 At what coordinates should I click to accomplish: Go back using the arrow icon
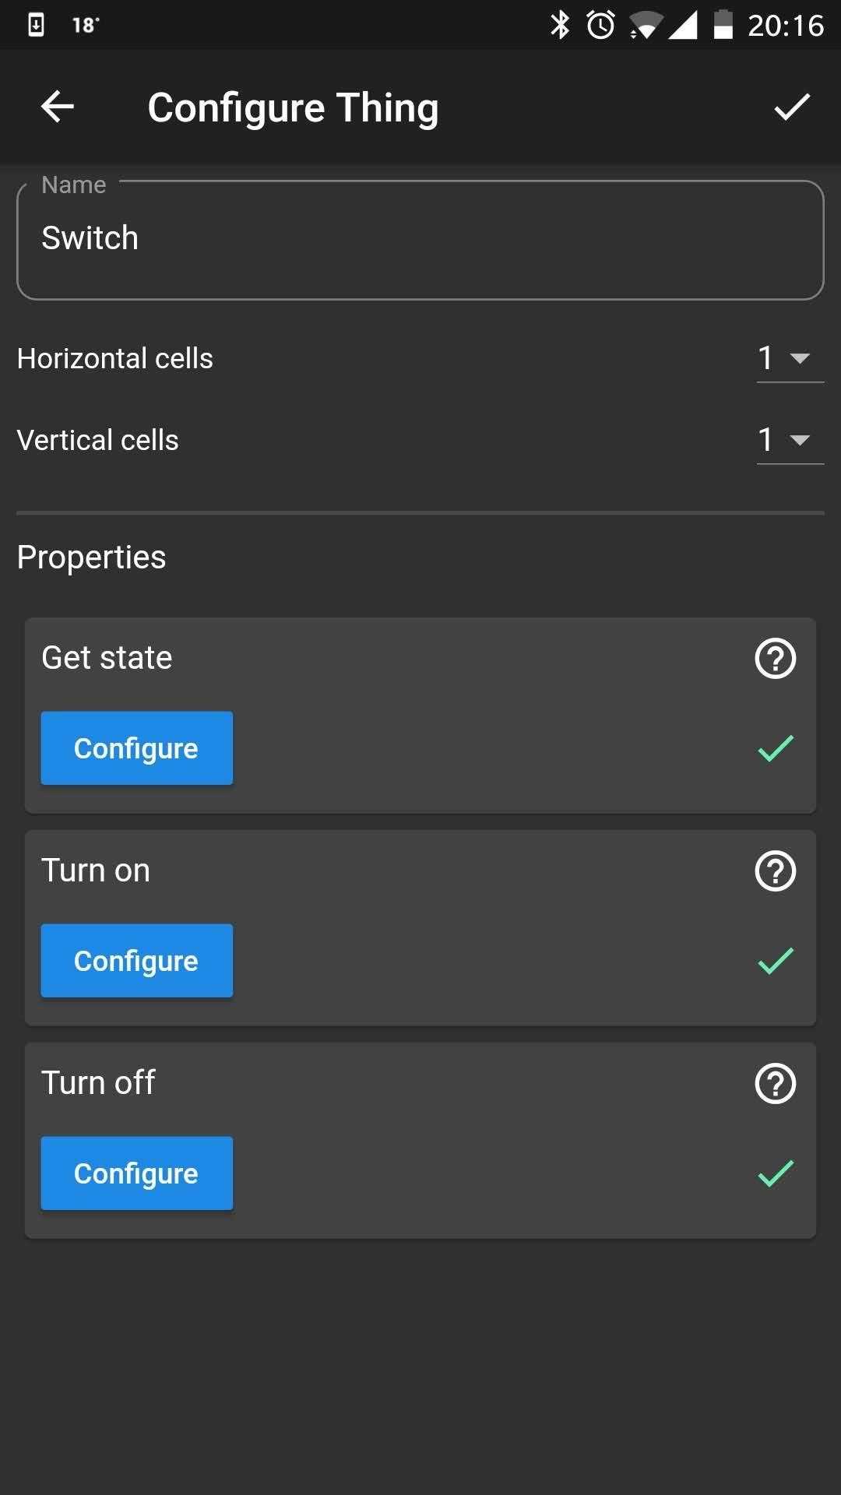point(58,107)
